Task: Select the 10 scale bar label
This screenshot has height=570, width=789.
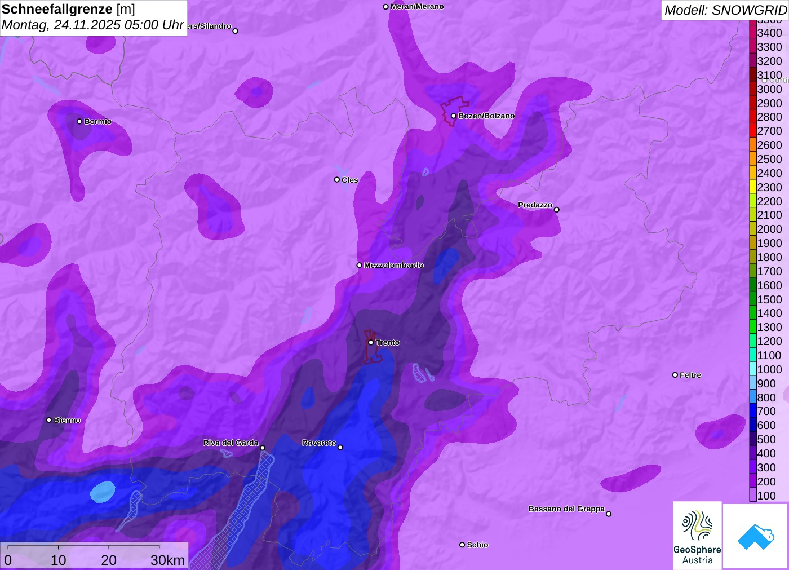Action: (x=59, y=560)
